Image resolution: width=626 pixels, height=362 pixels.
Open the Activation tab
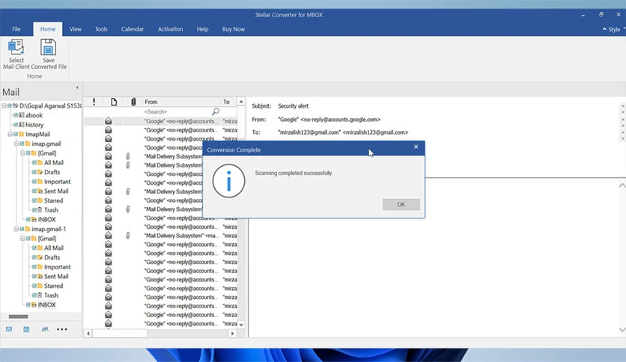pyautogui.click(x=170, y=29)
